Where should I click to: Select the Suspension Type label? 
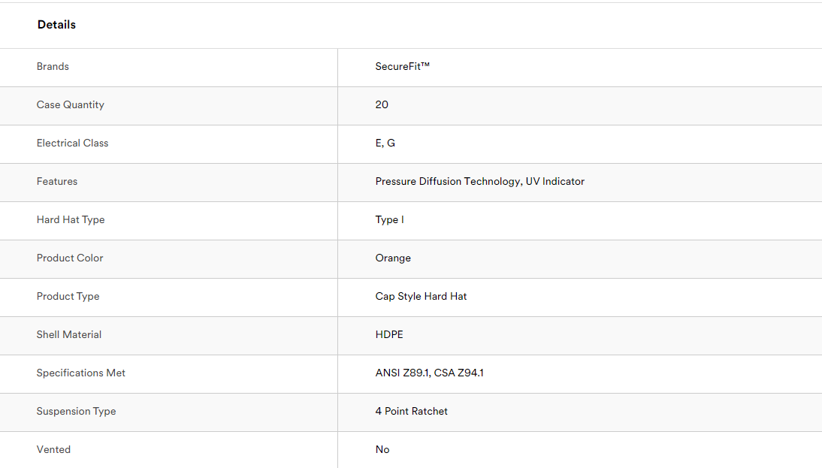[x=76, y=411]
